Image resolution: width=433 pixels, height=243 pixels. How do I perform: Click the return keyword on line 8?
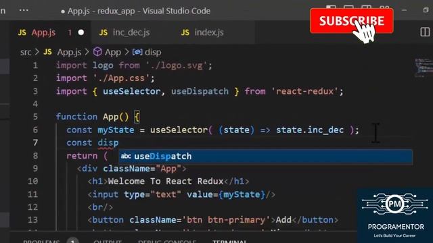(82, 156)
